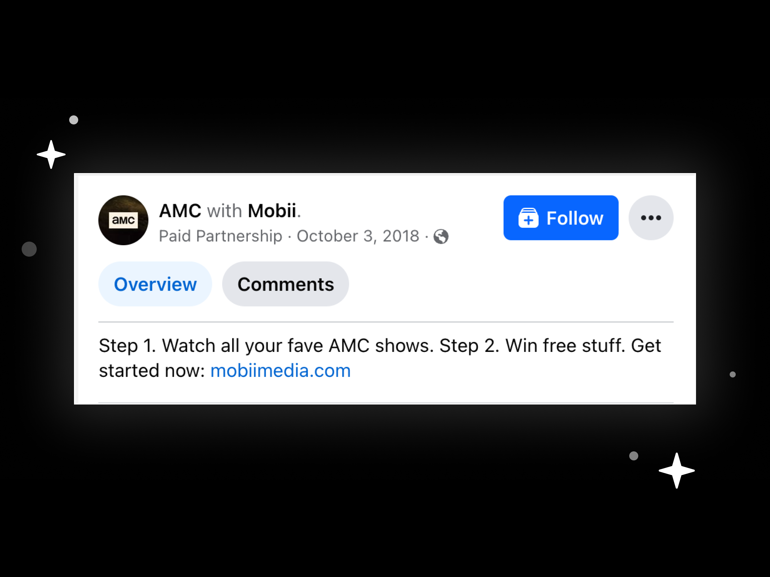Click the large sparkle star at lower right
The image size is (770, 577).
pyautogui.click(x=676, y=471)
